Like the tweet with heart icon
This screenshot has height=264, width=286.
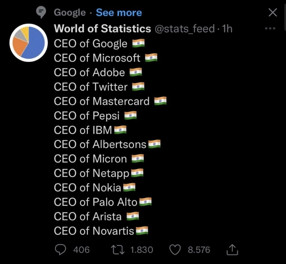tap(174, 249)
